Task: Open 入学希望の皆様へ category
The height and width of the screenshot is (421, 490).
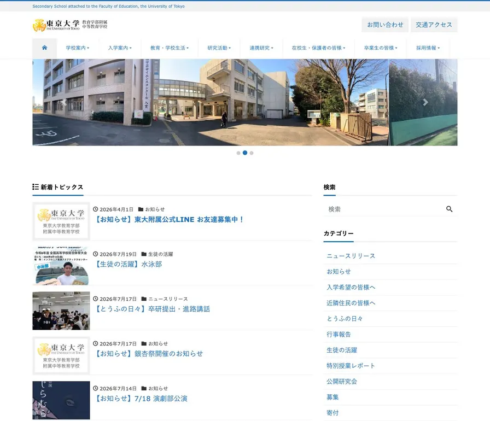Action: tap(351, 288)
